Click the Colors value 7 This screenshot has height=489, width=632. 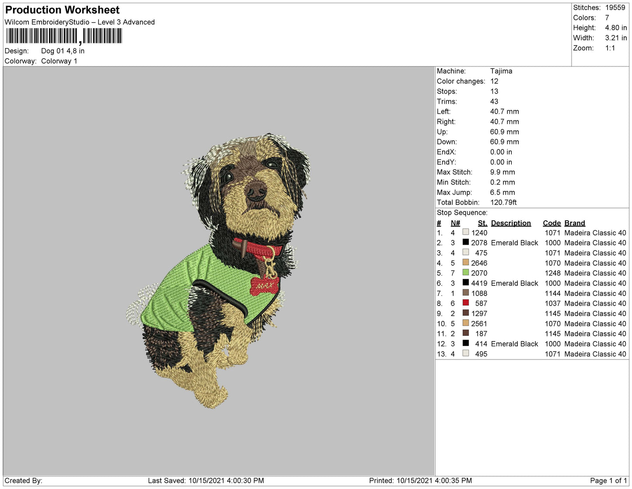607,18
